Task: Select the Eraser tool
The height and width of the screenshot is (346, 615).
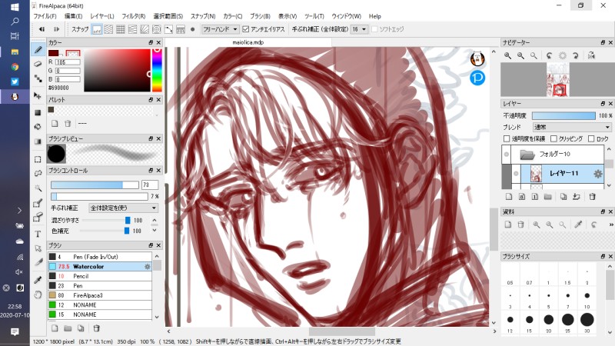Action: pyautogui.click(x=38, y=64)
